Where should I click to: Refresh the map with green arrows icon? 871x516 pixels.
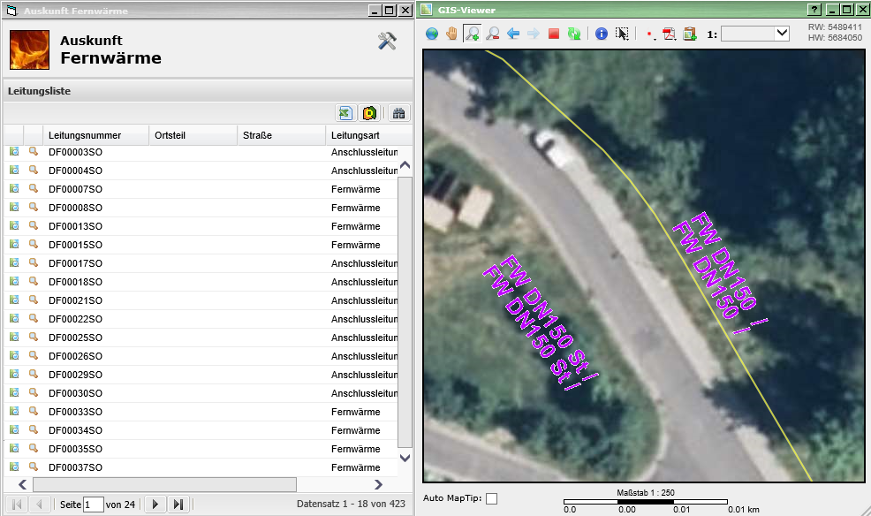click(x=574, y=34)
